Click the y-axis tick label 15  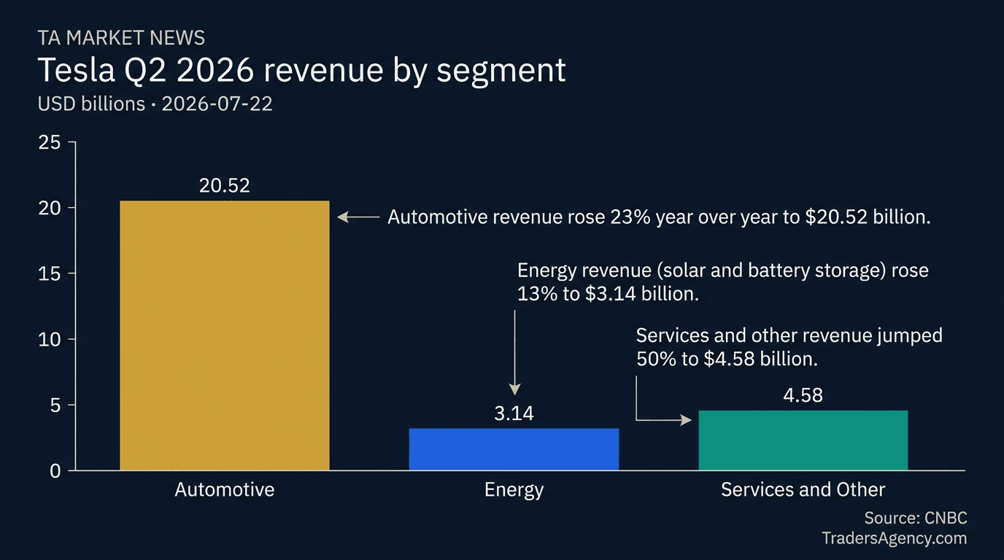[x=49, y=273]
